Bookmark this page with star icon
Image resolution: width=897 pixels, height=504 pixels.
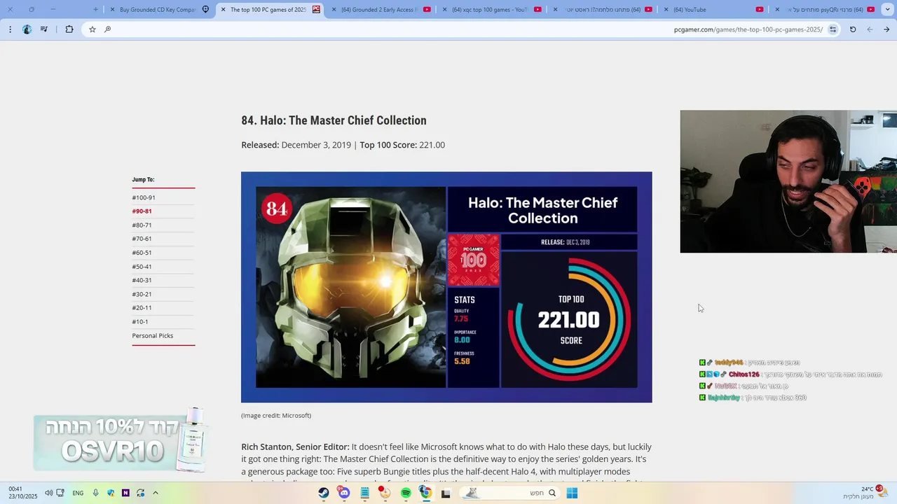click(92, 29)
